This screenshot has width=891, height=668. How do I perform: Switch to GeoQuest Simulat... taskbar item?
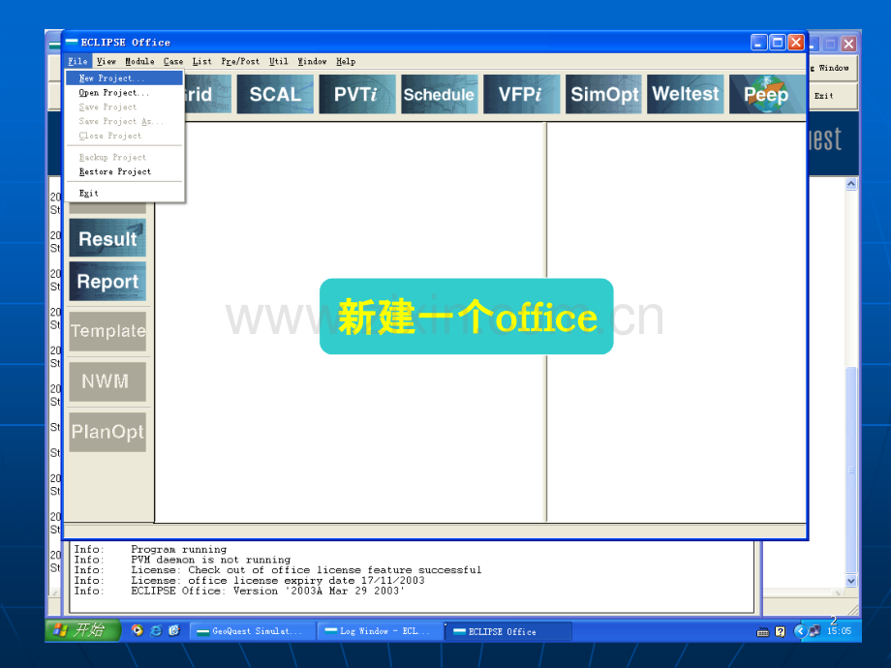point(253,631)
